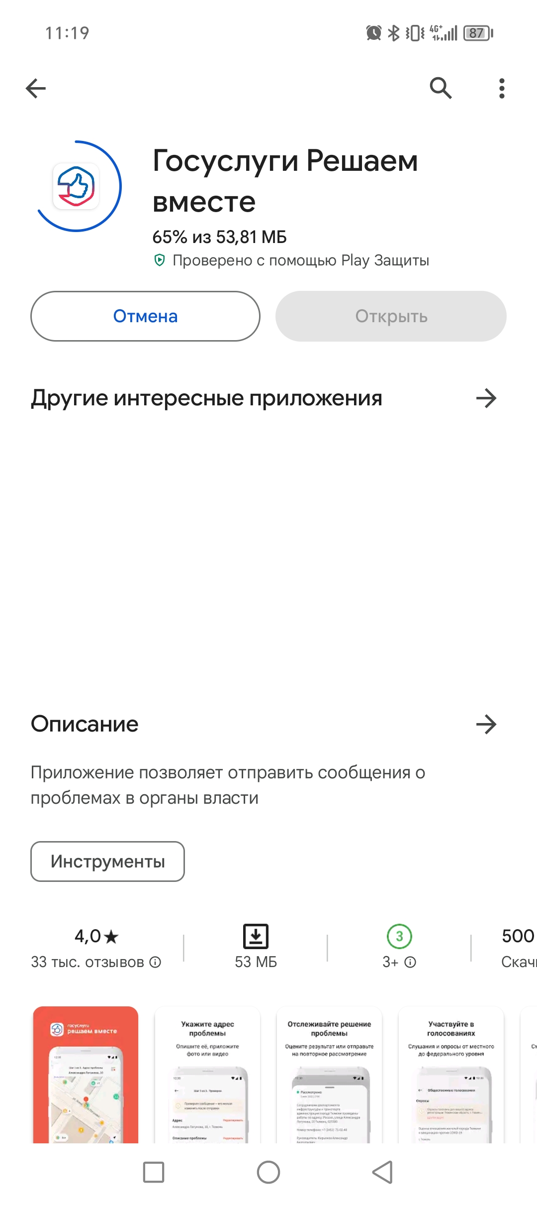
Task: Expand the Описание section arrow
Action: (x=486, y=724)
